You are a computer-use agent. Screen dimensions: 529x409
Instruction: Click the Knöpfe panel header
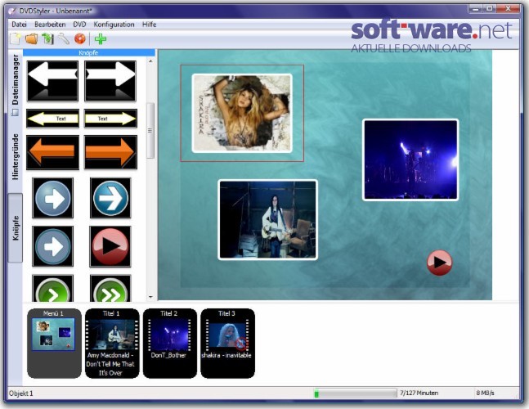pos(89,52)
